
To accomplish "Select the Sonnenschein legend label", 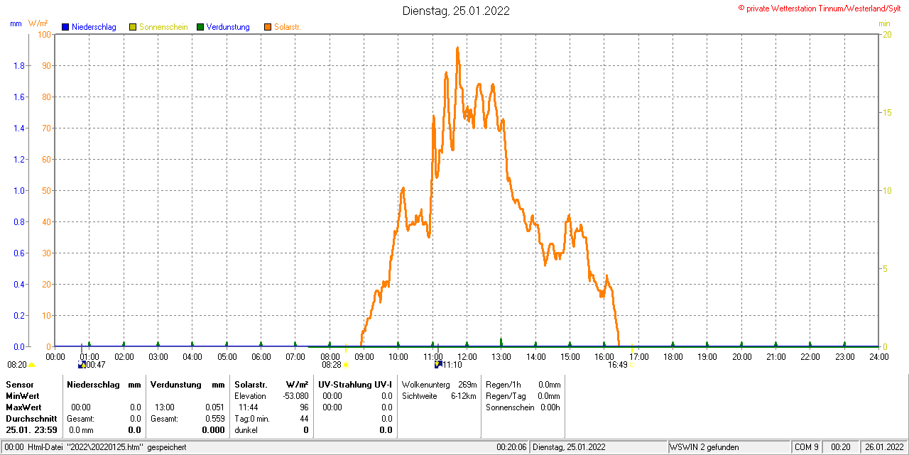I will [x=163, y=27].
